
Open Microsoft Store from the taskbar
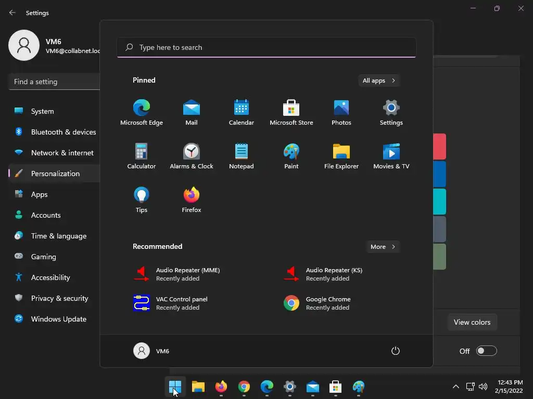(336, 387)
